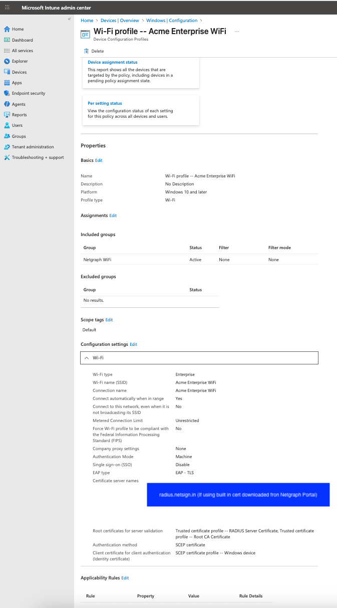Click the Troubleshooting + support icon
Viewport: 337px width, 608px height.
(7, 157)
